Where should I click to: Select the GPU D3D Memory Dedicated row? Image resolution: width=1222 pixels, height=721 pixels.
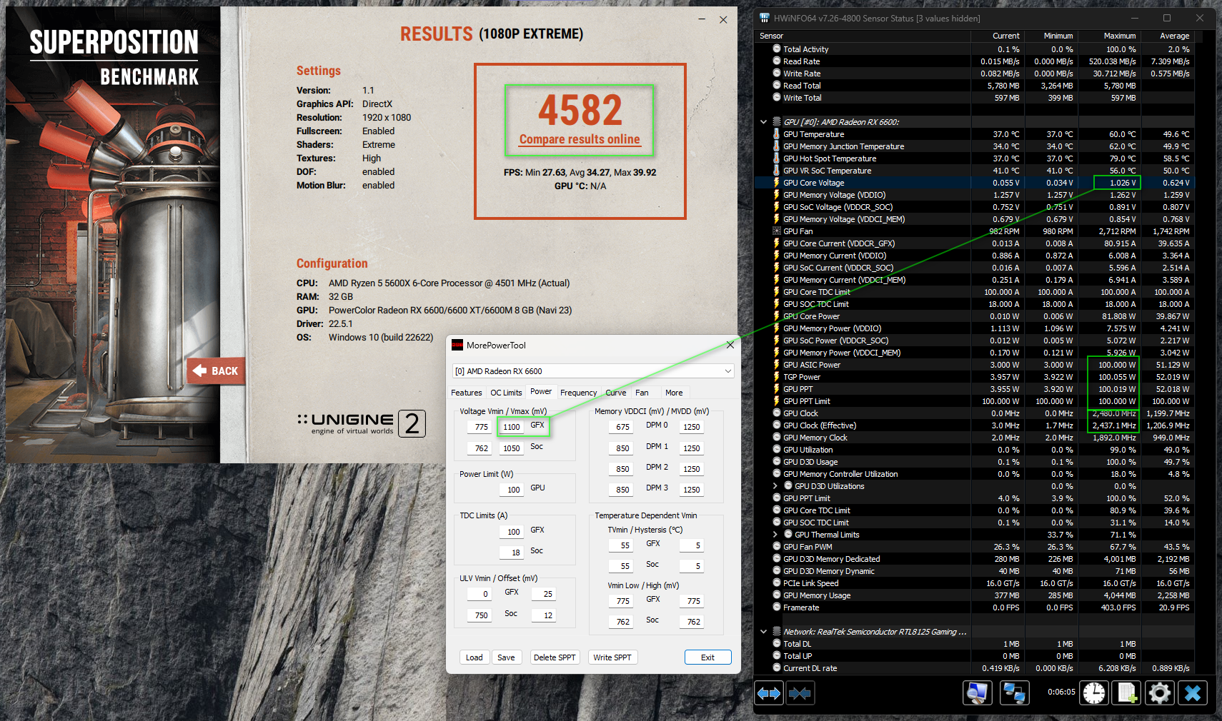coord(975,559)
